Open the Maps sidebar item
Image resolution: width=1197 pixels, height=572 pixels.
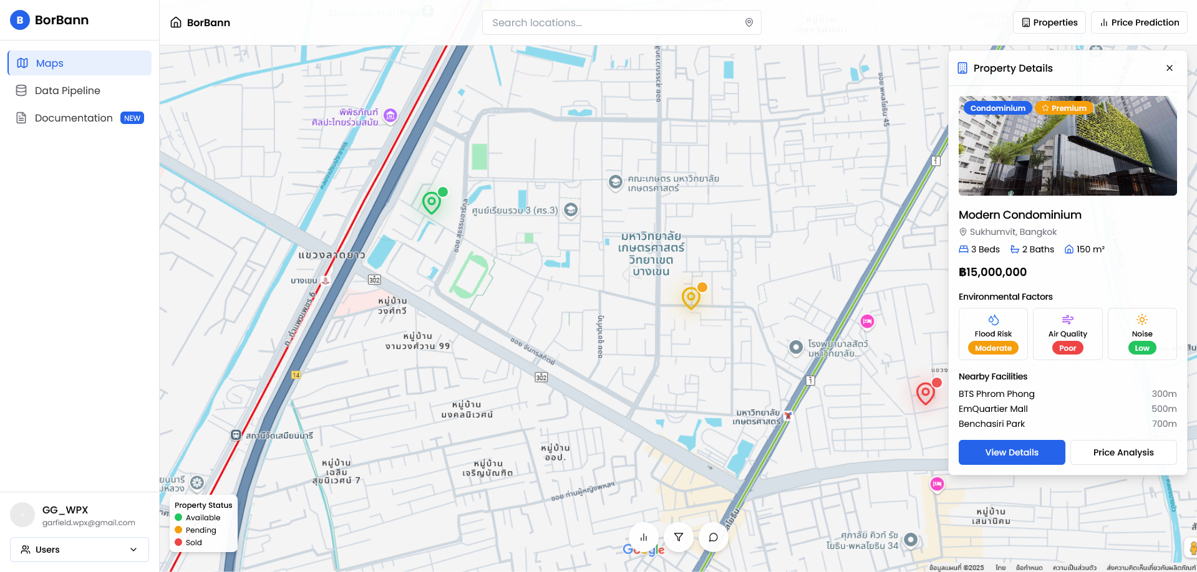tap(79, 63)
